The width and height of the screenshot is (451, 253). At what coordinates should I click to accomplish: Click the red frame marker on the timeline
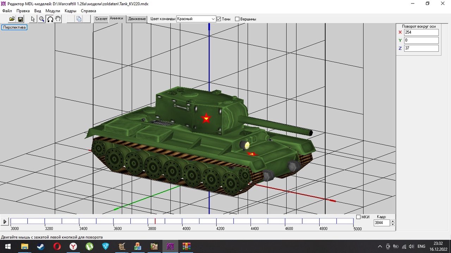pos(155,221)
